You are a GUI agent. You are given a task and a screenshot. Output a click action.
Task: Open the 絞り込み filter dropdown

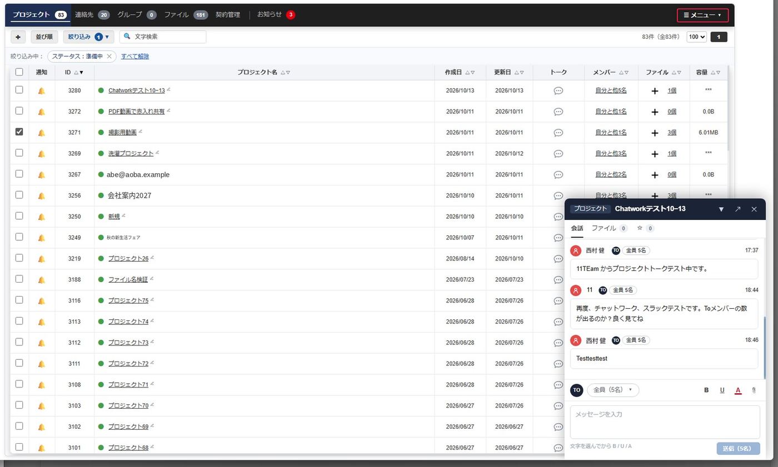(x=88, y=37)
